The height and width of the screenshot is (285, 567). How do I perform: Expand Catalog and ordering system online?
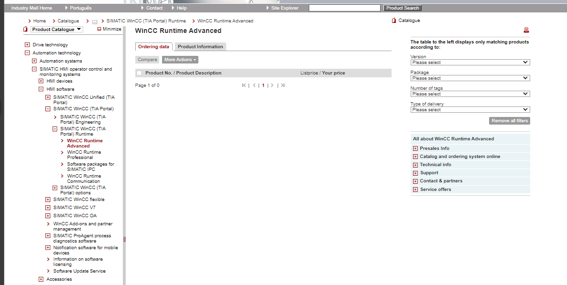415,157
